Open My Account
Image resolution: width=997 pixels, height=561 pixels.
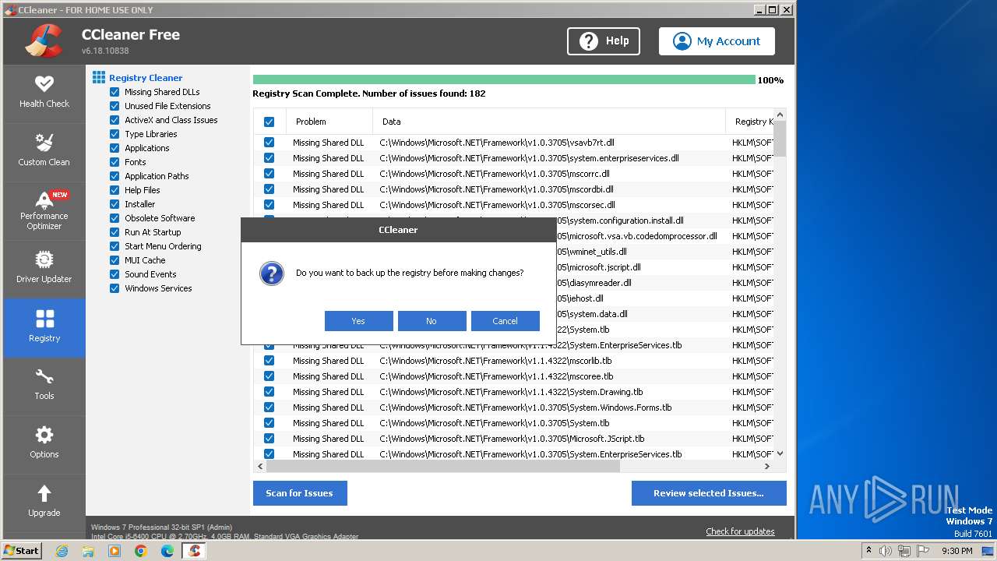pos(717,41)
